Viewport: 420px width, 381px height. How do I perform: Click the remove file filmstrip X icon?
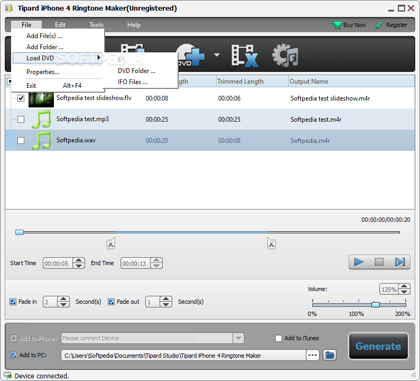[244, 56]
